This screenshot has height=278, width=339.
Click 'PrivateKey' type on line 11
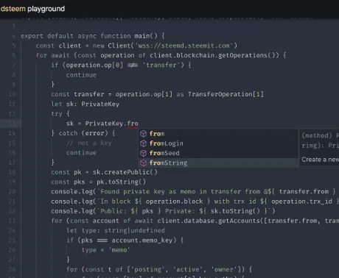[100, 104]
